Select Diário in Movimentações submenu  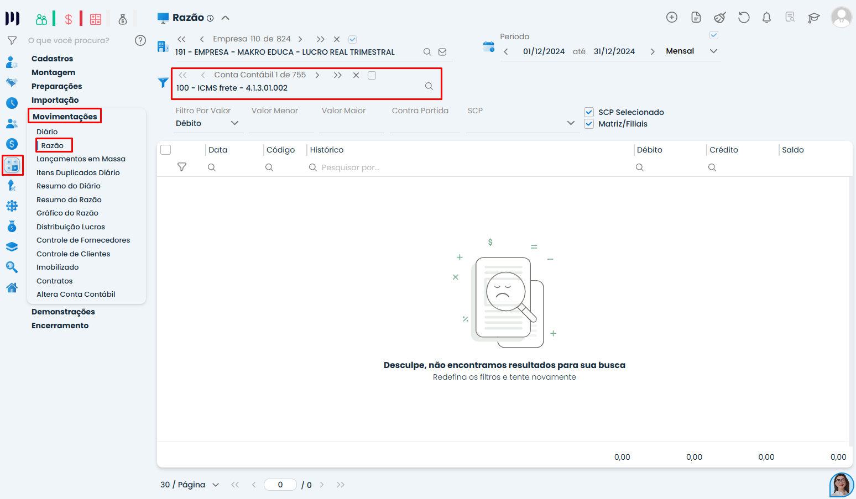coord(47,132)
